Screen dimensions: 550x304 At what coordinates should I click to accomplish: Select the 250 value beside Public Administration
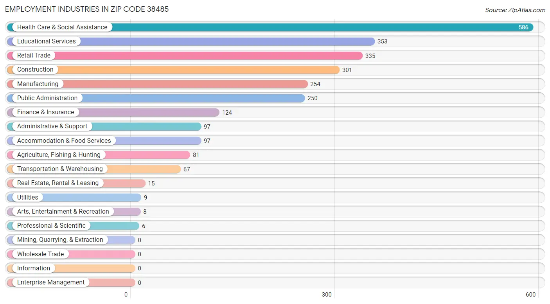point(313,98)
